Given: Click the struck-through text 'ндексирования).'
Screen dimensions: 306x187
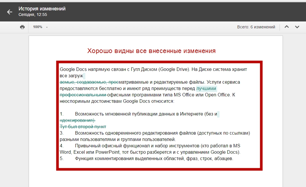Looking at the screenshot, I should click(77, 120).
